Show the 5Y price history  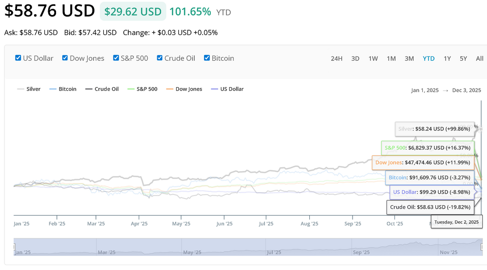click(x=463, y=58)
